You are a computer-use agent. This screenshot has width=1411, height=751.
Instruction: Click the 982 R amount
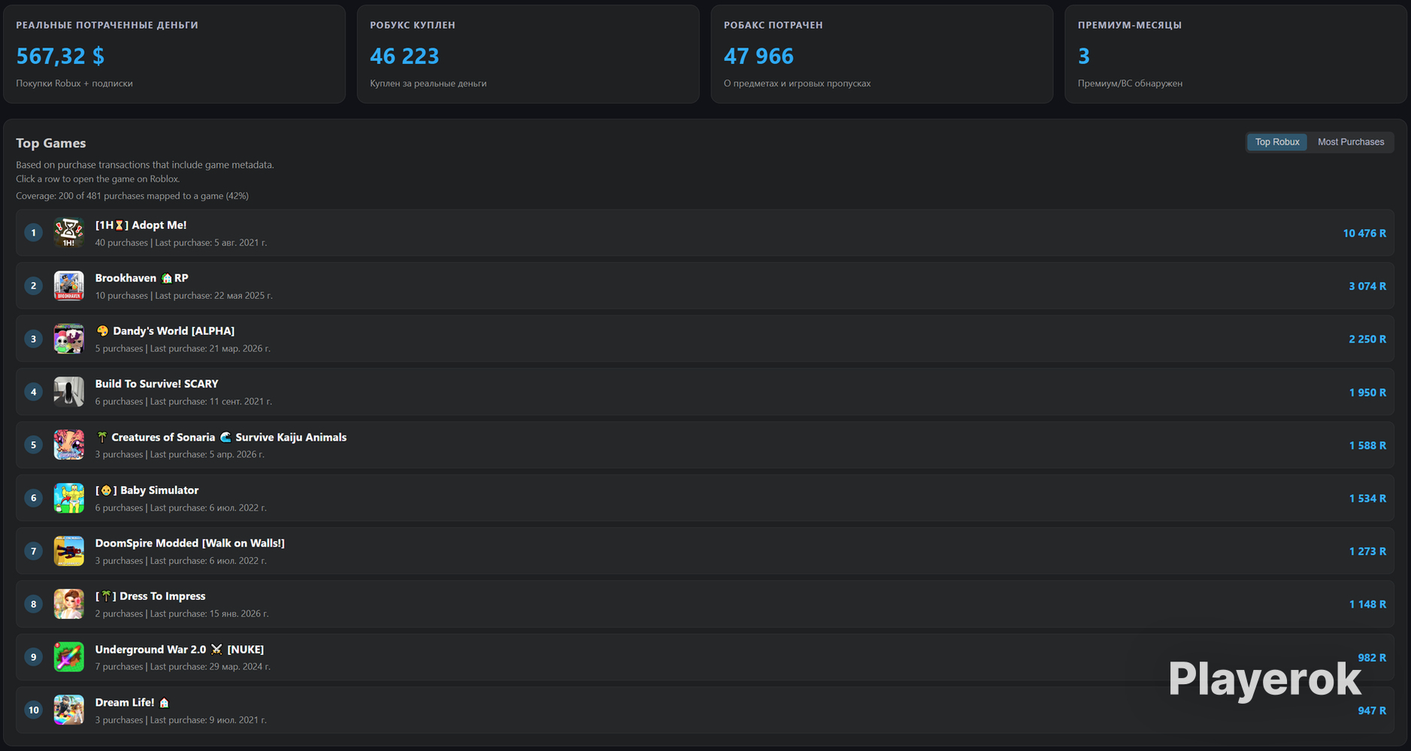pos(1372,658)
